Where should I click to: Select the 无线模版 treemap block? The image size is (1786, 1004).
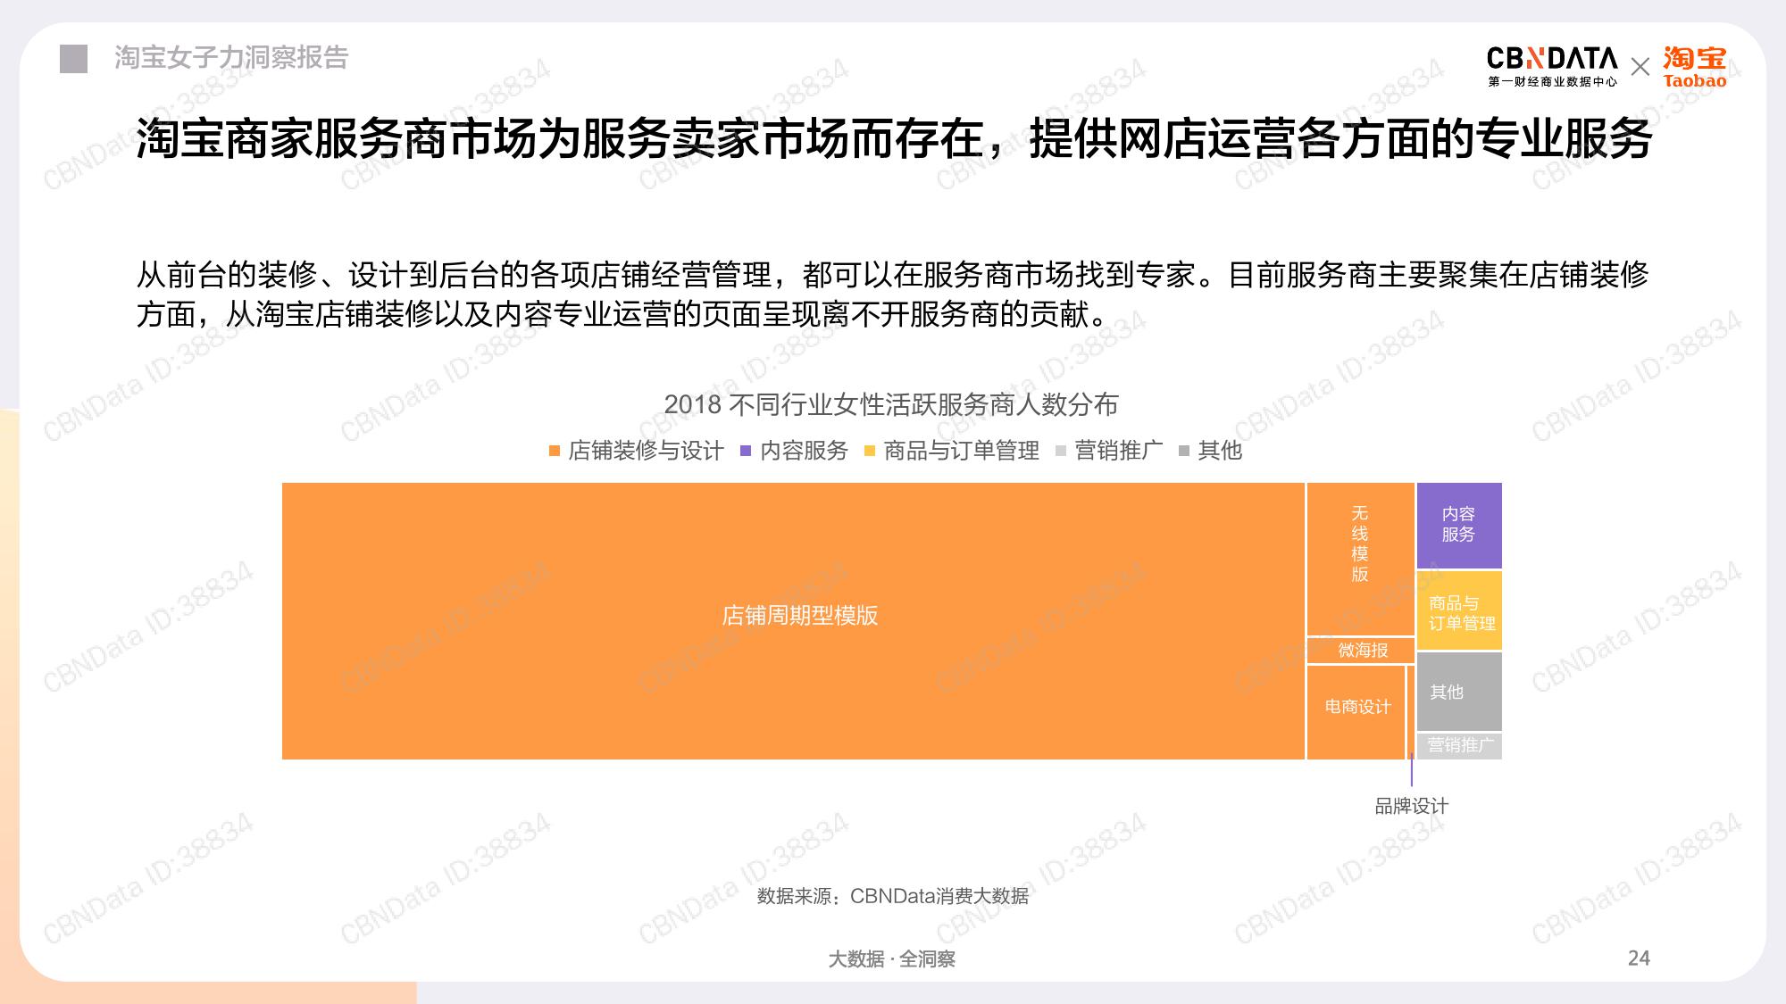(x=1360, y=558)
